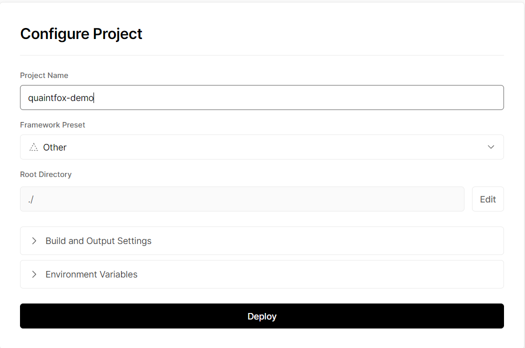The height and width of the screenshot is (348, 525).
Task: Click the Root Directory label
Action: 45,174
